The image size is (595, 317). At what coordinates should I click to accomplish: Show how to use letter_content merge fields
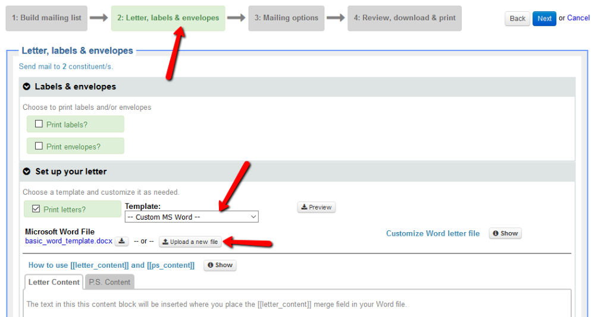point(220,265)
